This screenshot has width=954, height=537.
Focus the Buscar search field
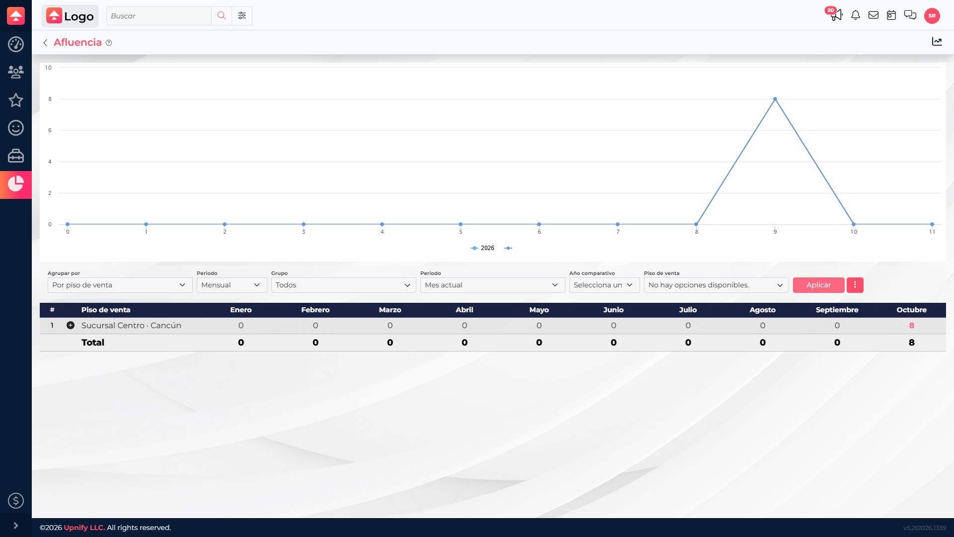[x=159, y=16]
